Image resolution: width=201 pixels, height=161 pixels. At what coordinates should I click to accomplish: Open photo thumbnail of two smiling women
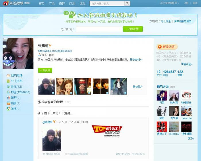click(x=65, y=86)
